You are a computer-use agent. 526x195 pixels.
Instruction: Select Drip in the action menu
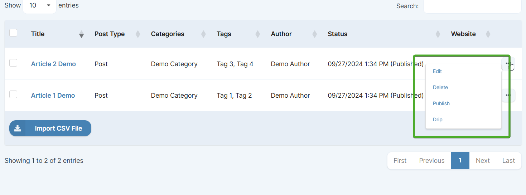coord(438,120)
